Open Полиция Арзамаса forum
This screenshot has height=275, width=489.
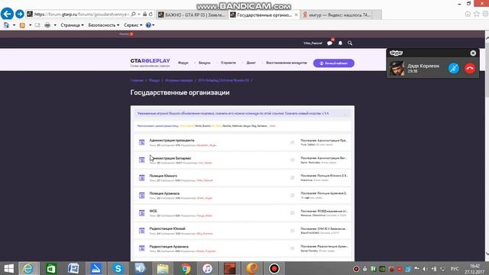click(x=164, y=193)
